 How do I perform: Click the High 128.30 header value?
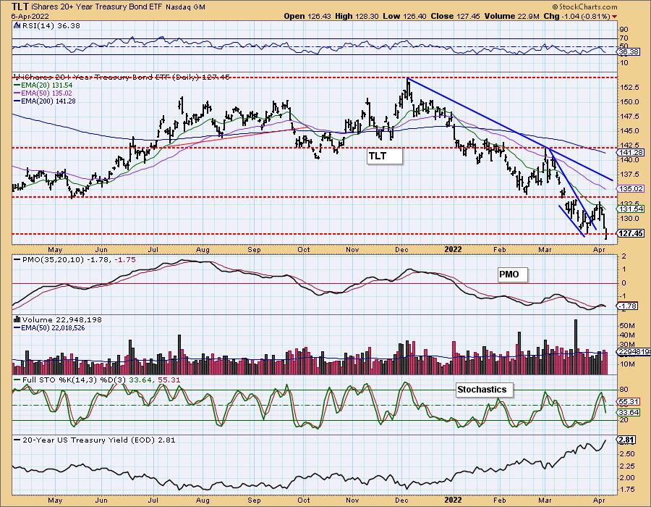[x=357, y=17]
